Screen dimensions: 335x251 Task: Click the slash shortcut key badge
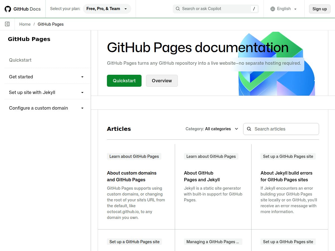point(254,9)
